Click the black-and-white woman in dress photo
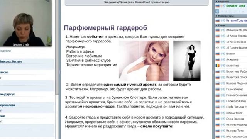247x139 pixels. 187,61
